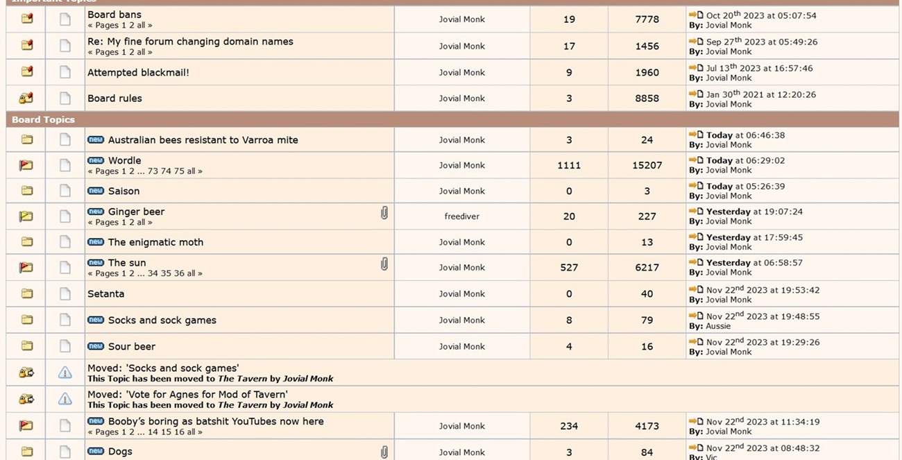Click the last-post icon for Australian bees topic
The height and width of the screenshot is (460, 902).
point(696,135)
